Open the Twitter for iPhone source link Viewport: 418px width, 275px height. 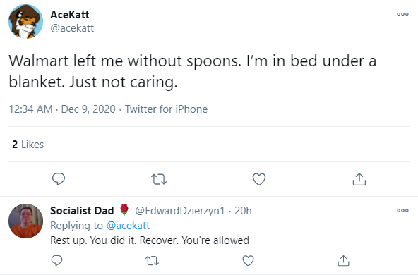point(166,109)
